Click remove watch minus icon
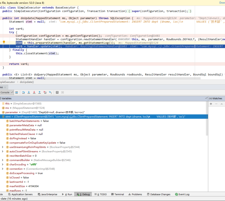Image resolution: width=225 pixels, height=201 pixels. pyautogui.click(x=216, y=104)
